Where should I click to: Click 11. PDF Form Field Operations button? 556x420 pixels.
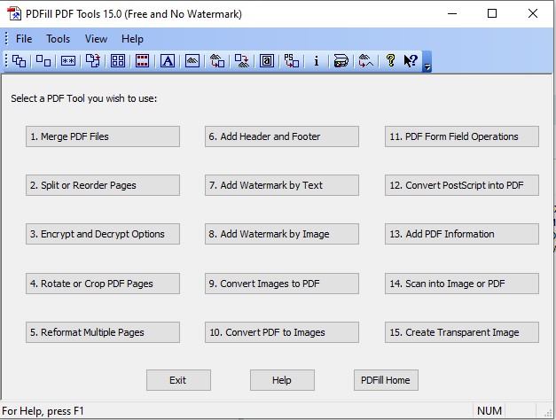click(x=462, y=136)
